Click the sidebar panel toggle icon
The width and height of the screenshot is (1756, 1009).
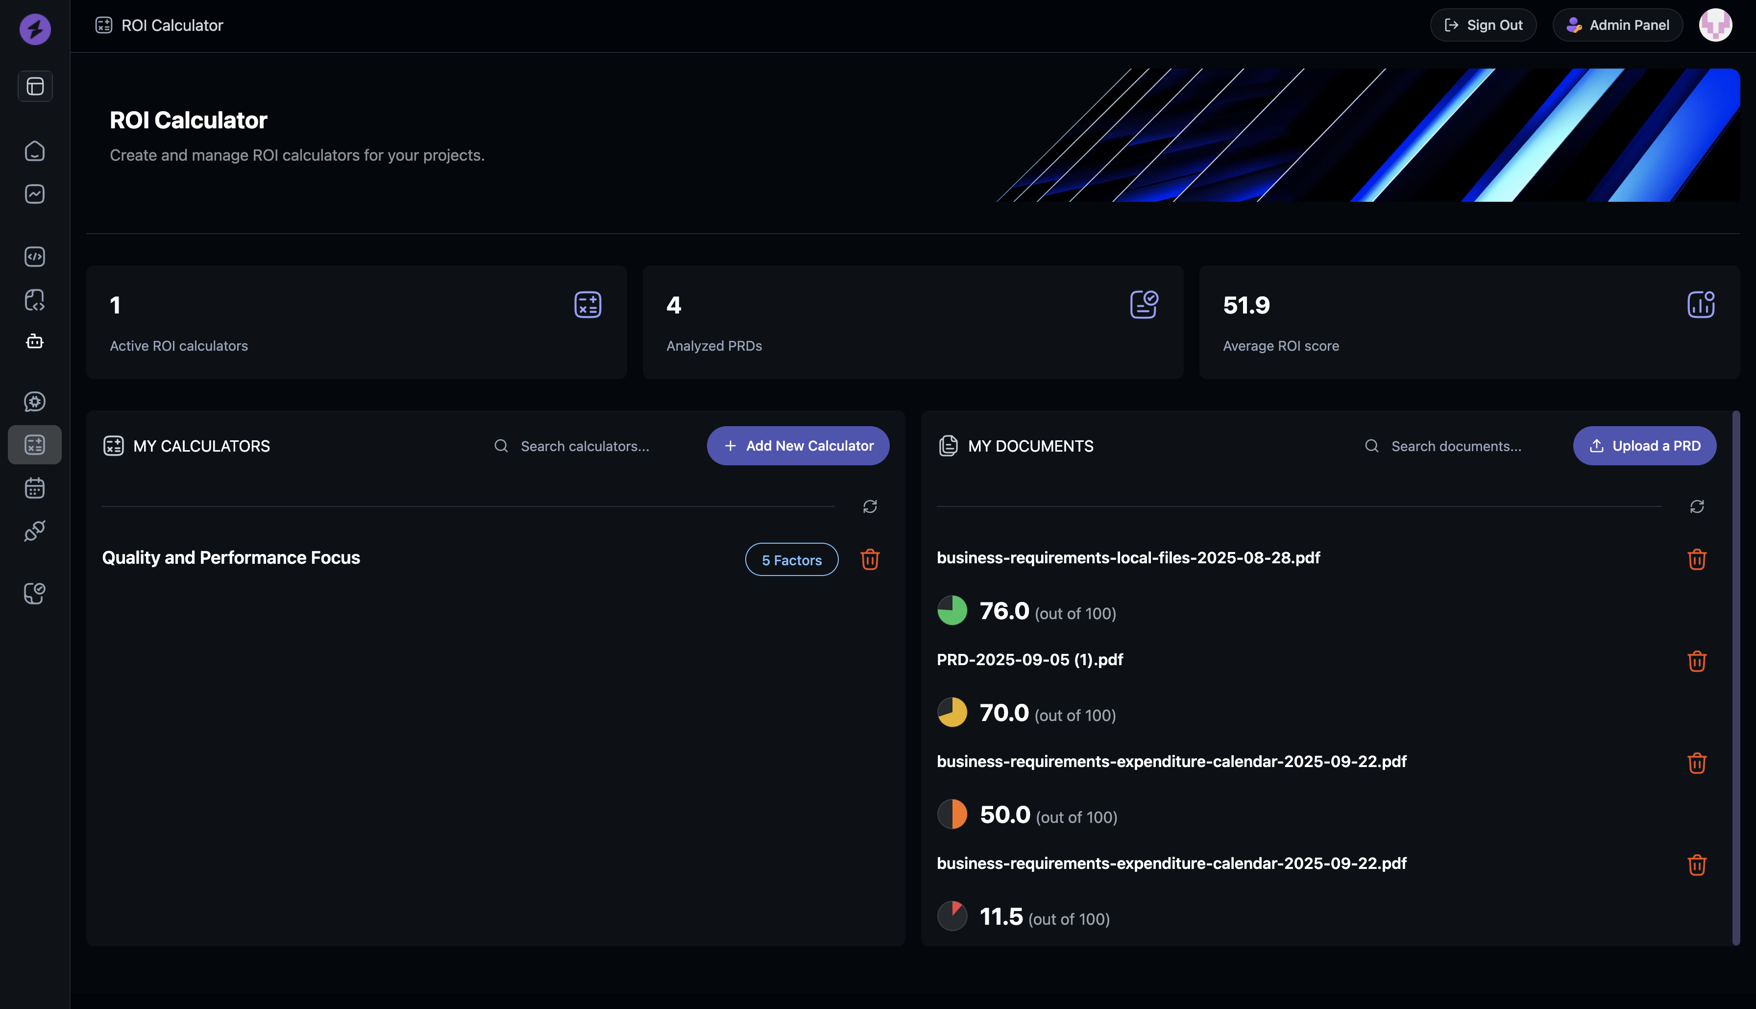pos(35,87)
